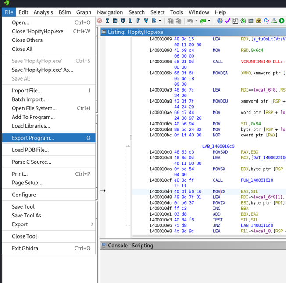Click the green Redo arrow icon
This screenshot has width=286, height=283.
[203, 21]
